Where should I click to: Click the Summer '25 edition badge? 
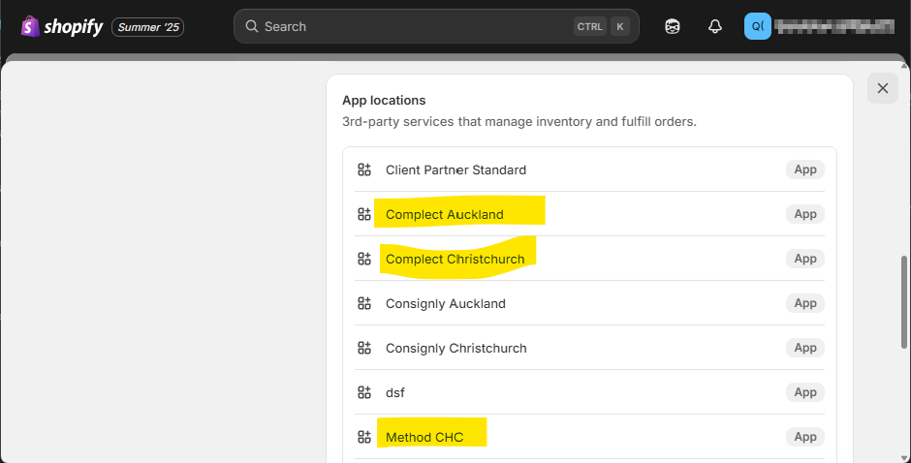[x=148, y=27]
